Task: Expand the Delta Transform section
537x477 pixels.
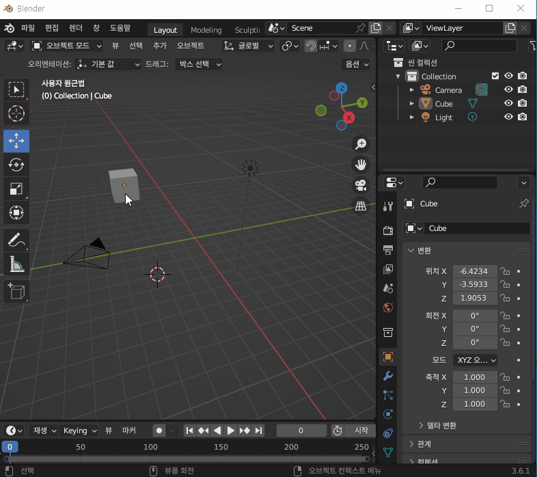Action: point(438,426)
